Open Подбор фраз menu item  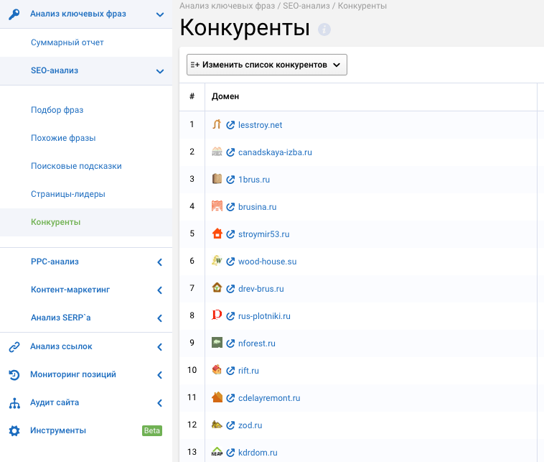coord(57,110)
